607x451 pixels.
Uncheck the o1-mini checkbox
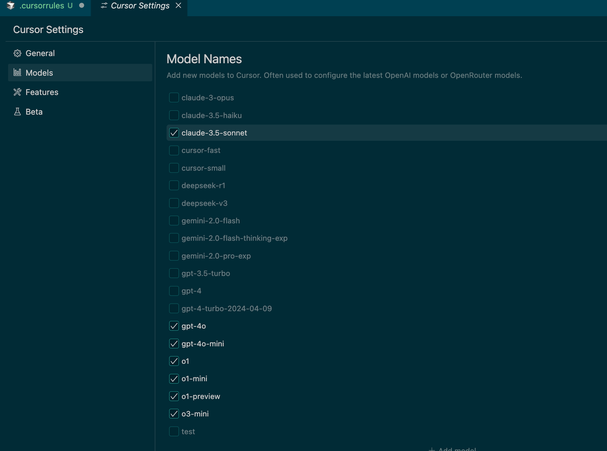coord(174,379)
